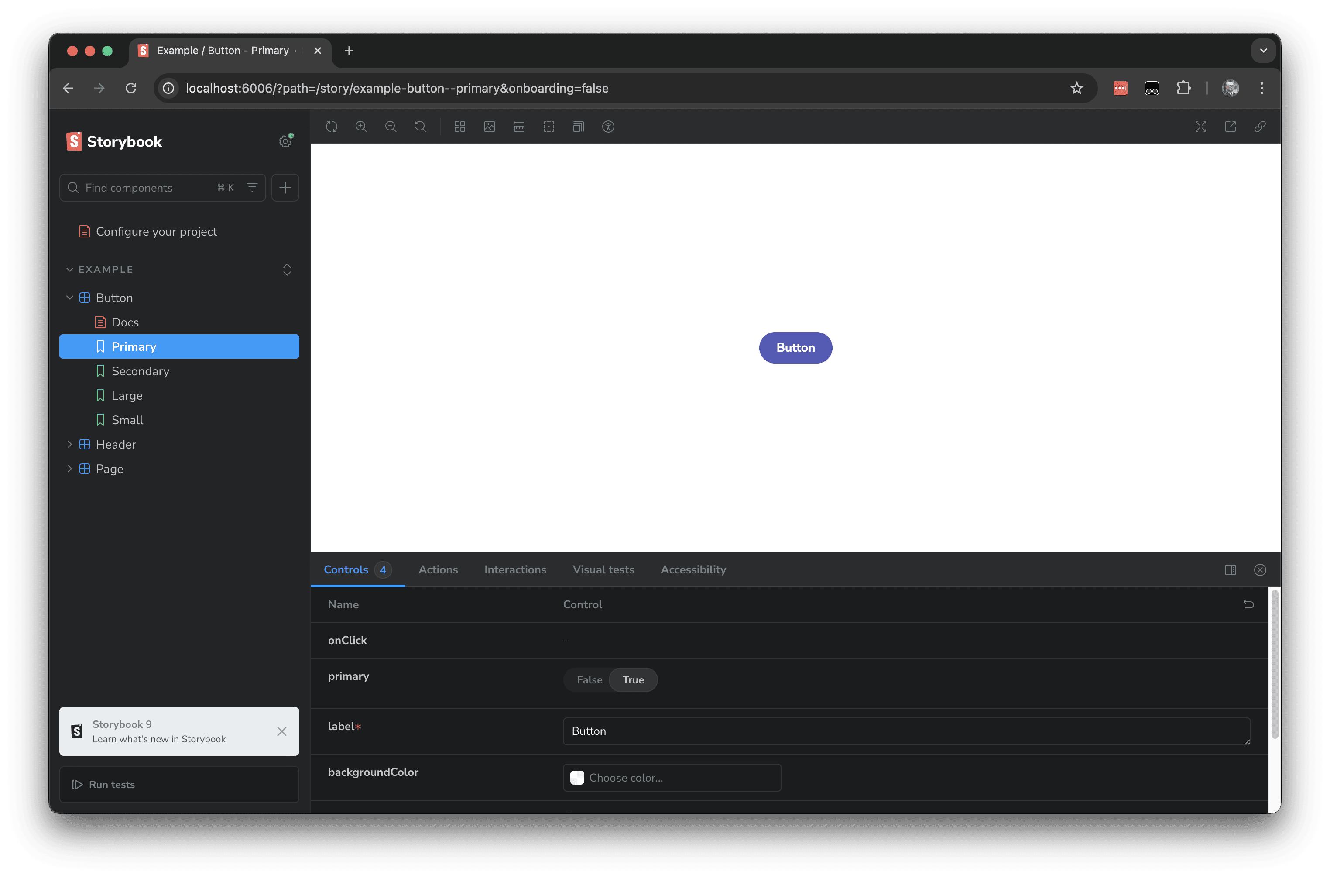Expand the Header component

70,445
